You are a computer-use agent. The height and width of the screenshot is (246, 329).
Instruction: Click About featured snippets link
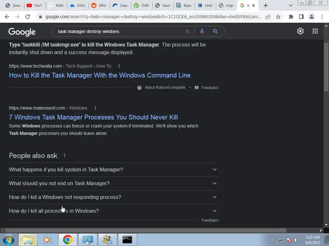click(165, 87)
